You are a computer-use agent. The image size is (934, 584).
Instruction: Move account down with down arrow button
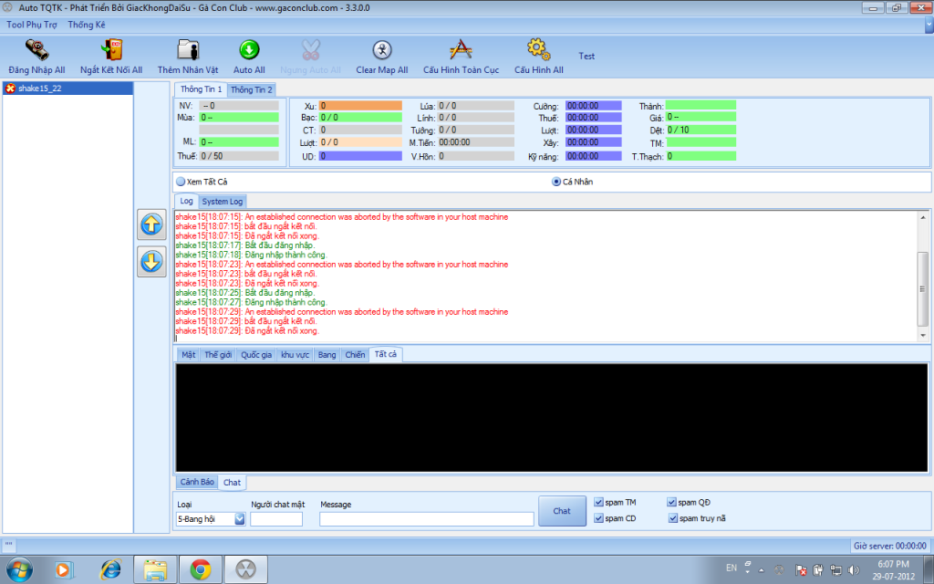click(x=152, y=262)
